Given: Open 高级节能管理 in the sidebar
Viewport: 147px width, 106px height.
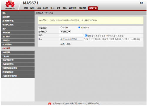Looking at the screenshot, I should click(18, 60).
